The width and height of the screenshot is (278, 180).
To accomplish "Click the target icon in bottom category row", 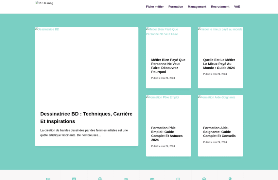I will pyautogui.click(x=100, y=179).
